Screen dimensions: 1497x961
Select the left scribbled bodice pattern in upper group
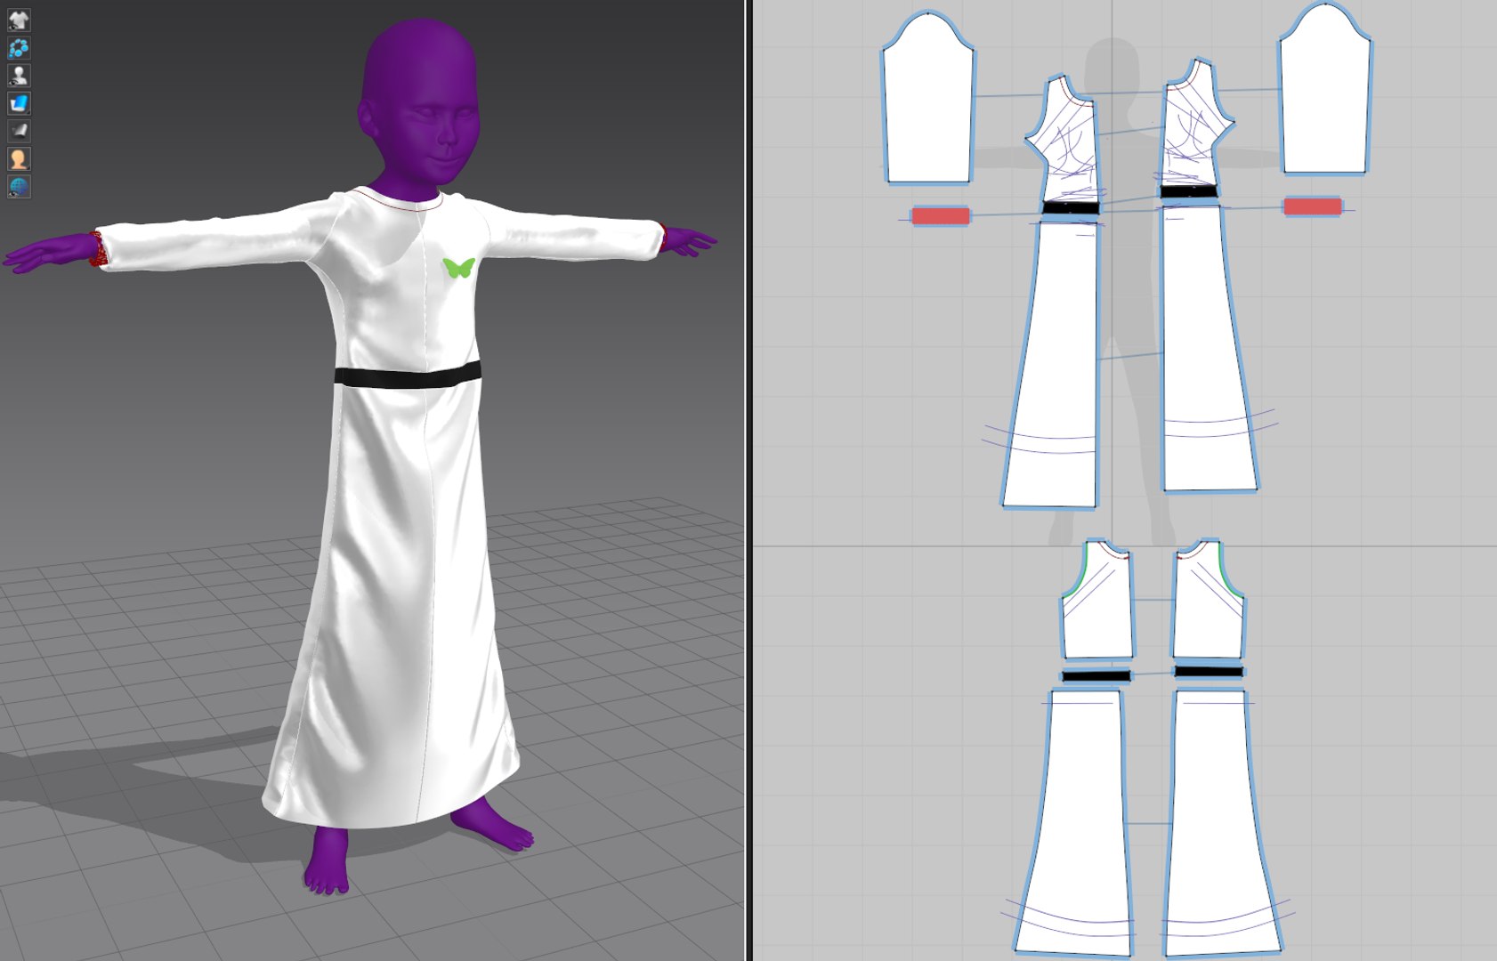point(1068,142)
